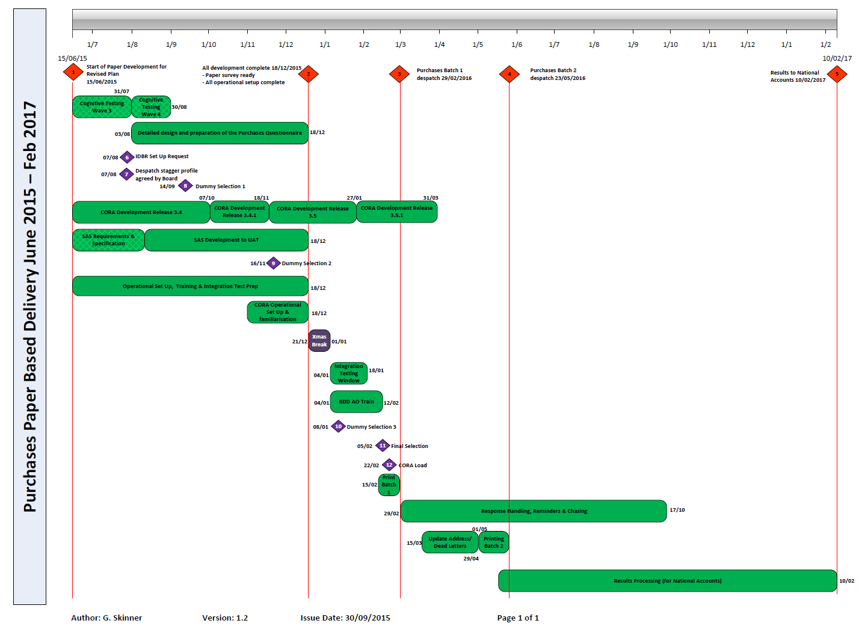The image size is (859, 638).
Task: Select the SAS Development to UAT bar
Action: pyautogui.click(x=226, y=240)
